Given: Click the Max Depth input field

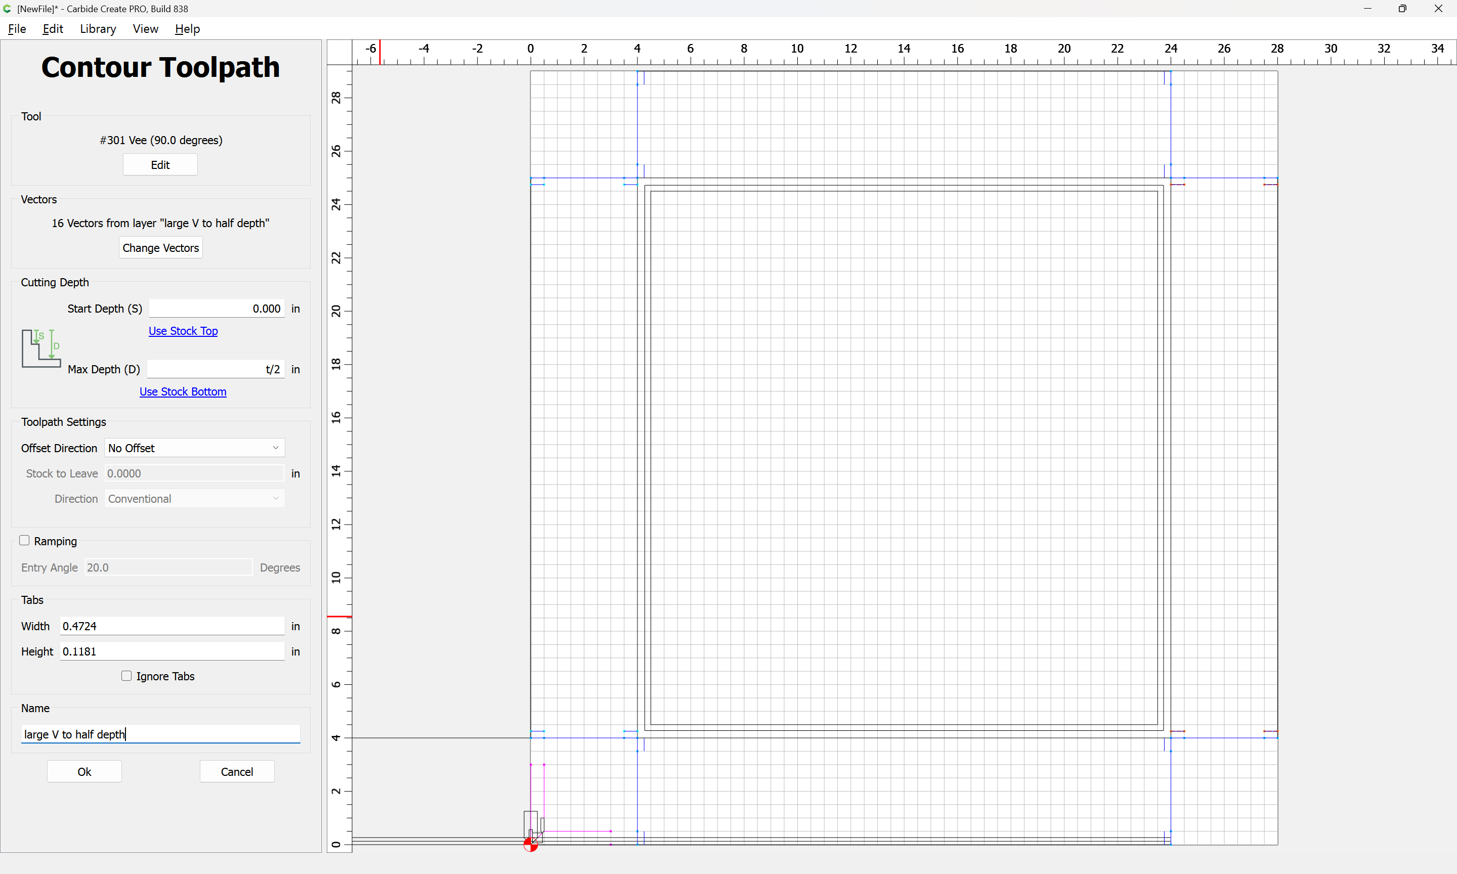Looking at the screenshot, I should click(x=216, y=369).
